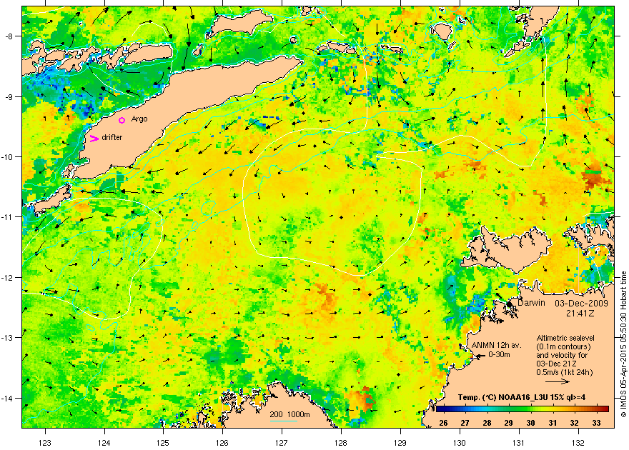629x450 pixels.
Task: Click the longitude axis label '126'
Action: pyautogui.click(x=222, y=442)
